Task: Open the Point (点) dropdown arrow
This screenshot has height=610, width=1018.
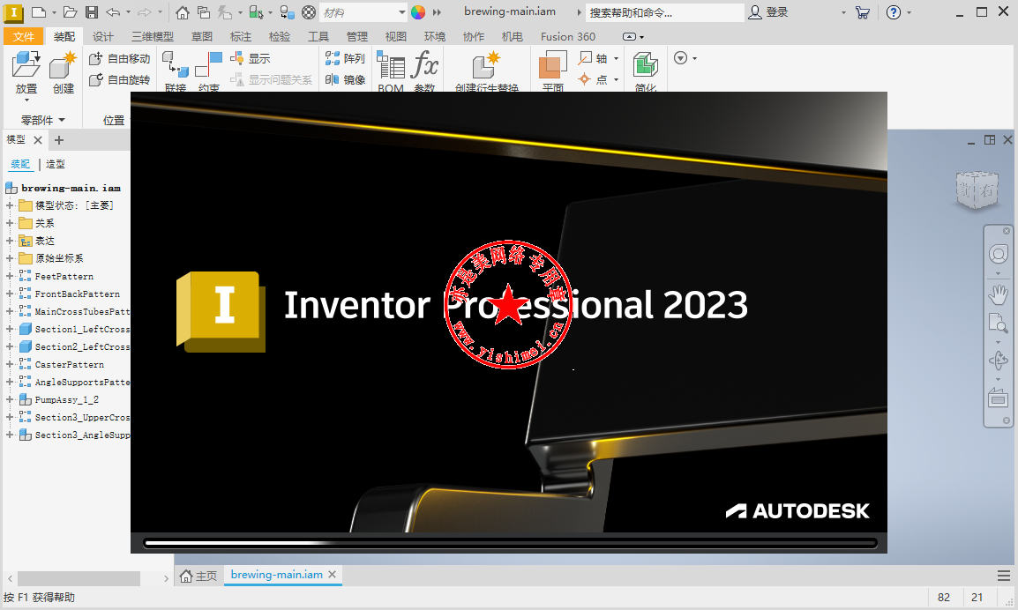Action: click(x=616, y=79)
